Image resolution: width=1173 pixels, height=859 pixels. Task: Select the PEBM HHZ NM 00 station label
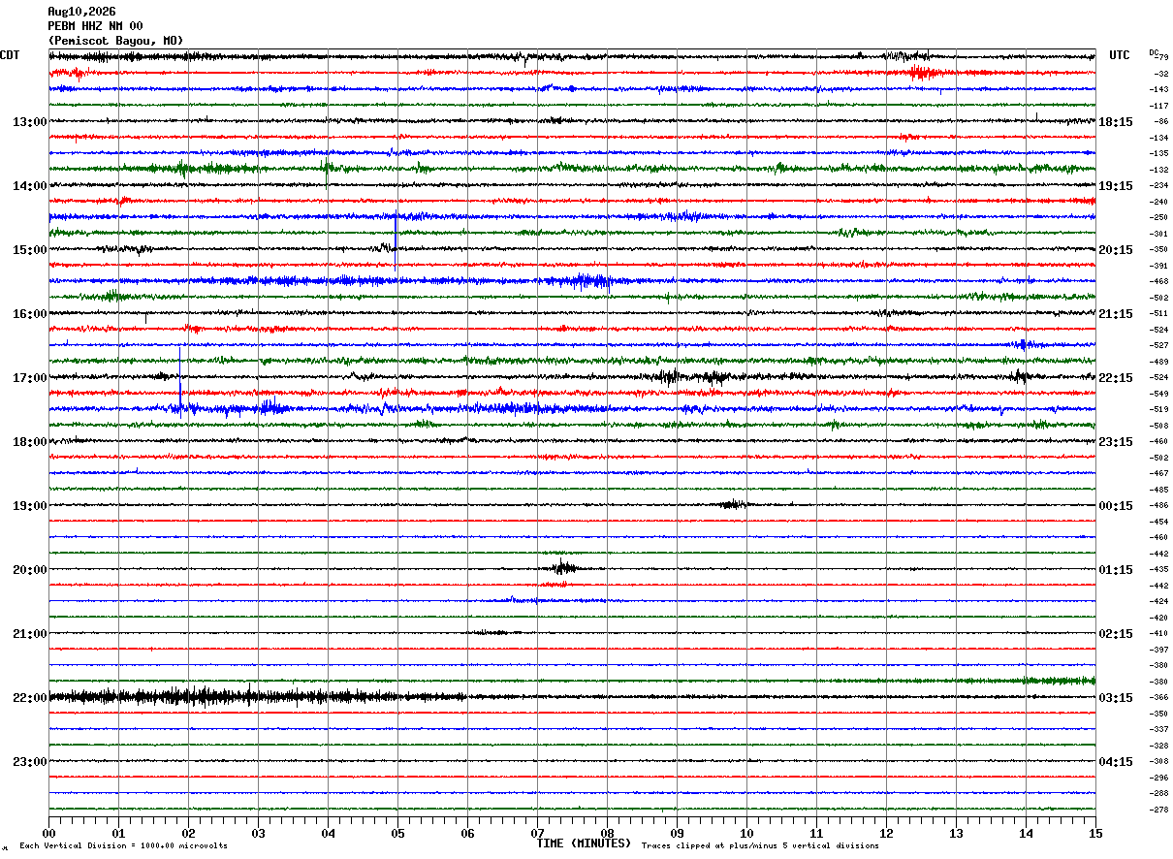click(95, 26)
